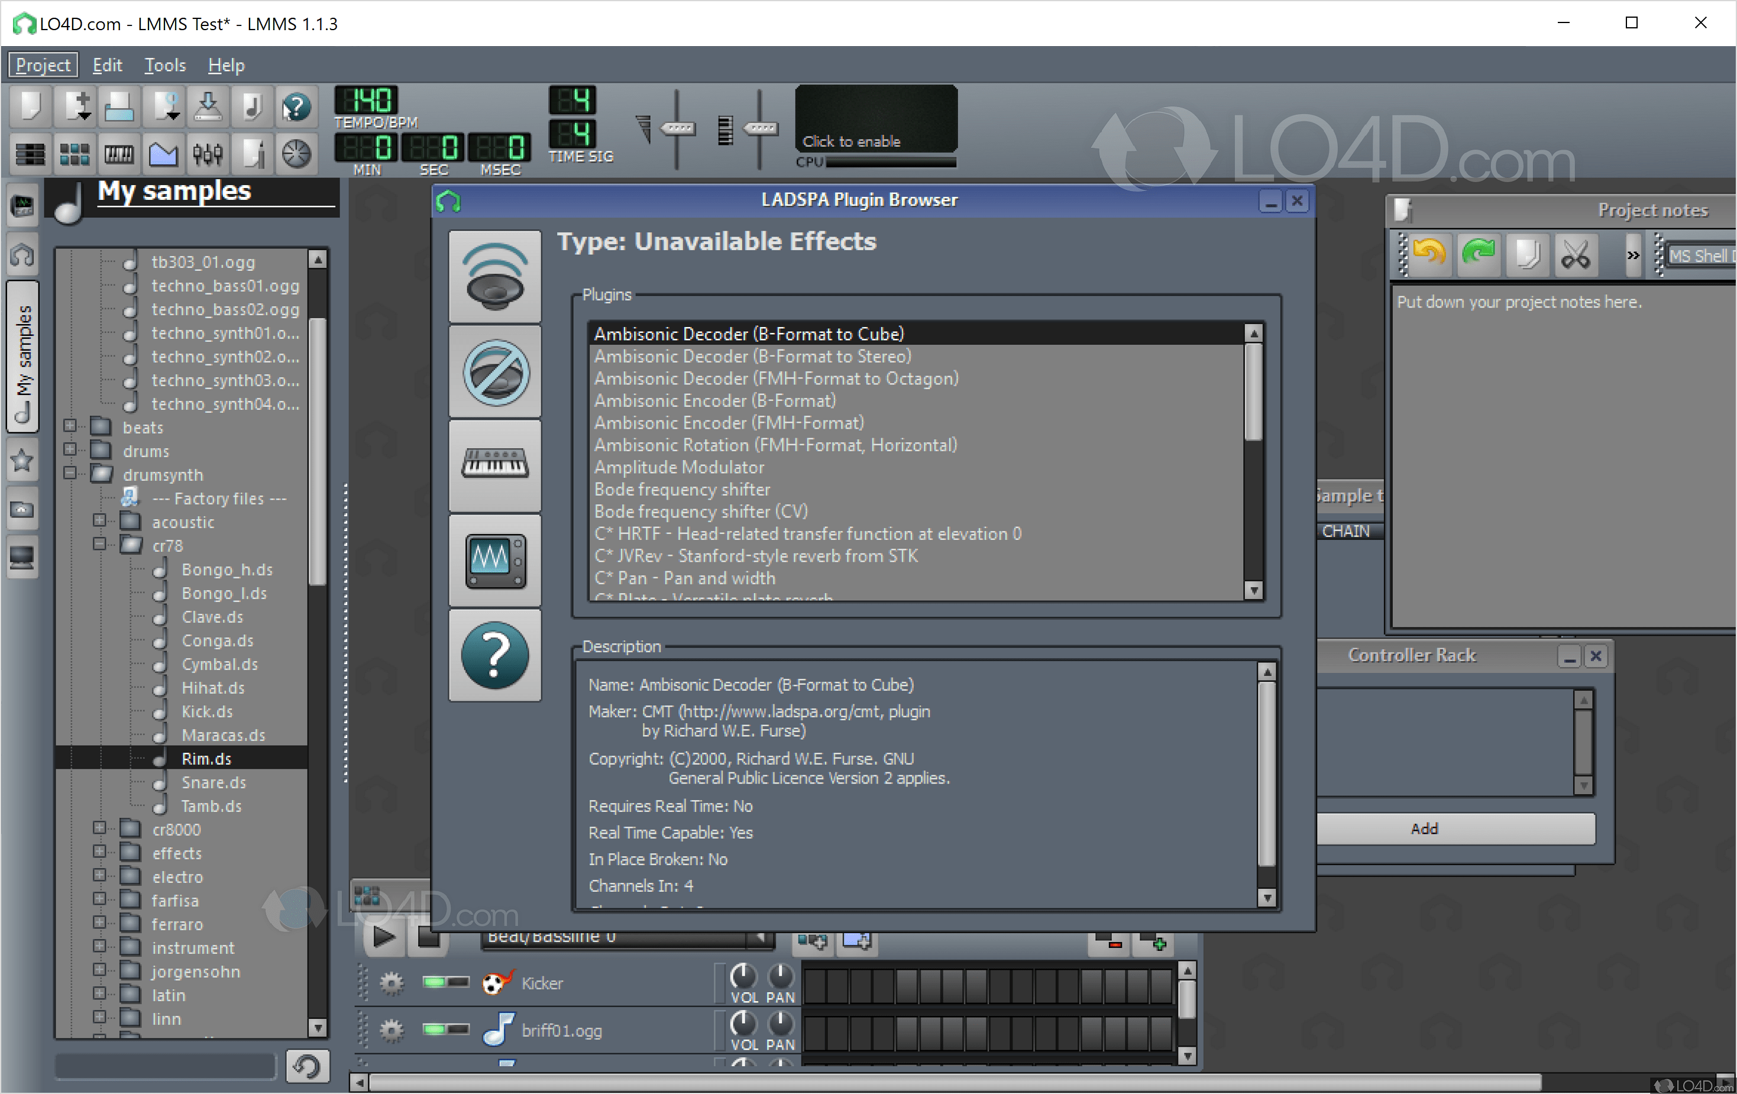Open the Edit menu
The image size is (1737, 1094).
107,65
